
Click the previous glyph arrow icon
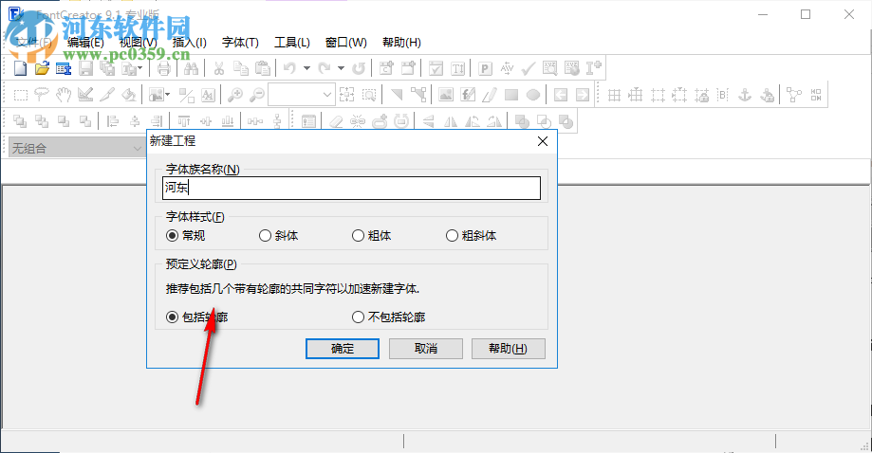tap(561, 95)
